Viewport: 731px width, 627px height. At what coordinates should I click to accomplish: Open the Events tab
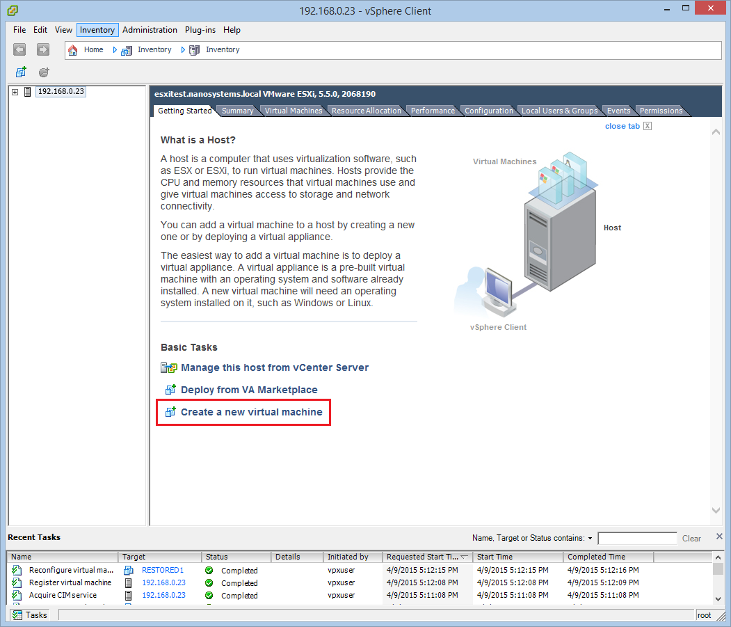point(618,111)
